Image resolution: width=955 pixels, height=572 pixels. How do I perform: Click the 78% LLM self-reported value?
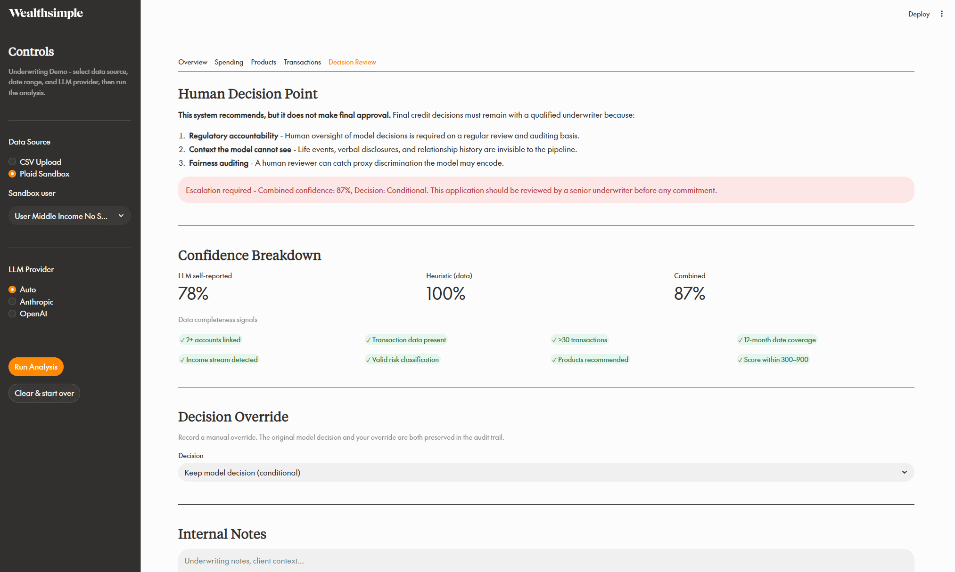pos(193,294)
